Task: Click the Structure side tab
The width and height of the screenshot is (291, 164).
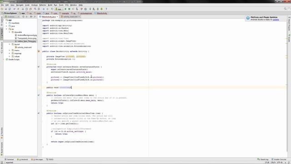Action: pyautogui.click(x=2, y=48)
